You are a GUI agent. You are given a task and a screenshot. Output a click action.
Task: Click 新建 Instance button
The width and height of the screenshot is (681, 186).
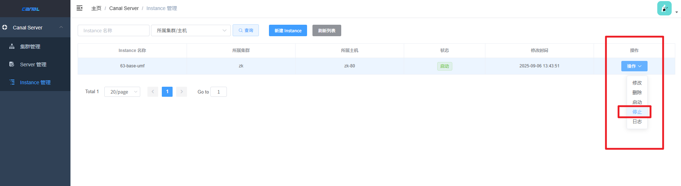[288, 30]
